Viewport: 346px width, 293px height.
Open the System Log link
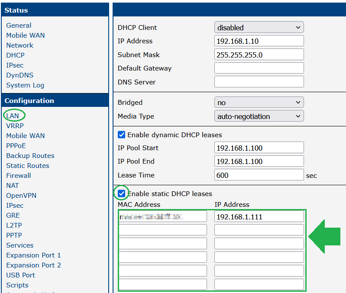tap(25, 85)
